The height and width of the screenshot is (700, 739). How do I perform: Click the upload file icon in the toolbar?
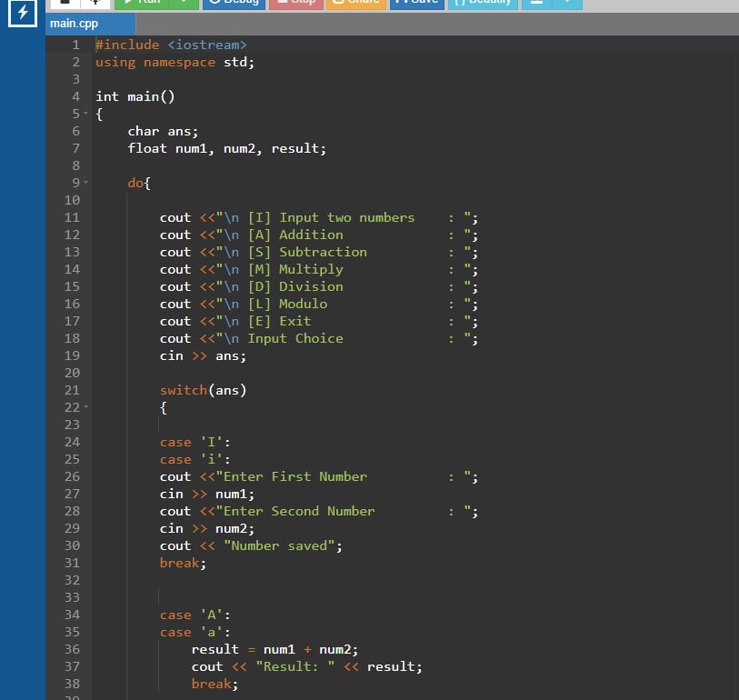(x=94, y=3)
